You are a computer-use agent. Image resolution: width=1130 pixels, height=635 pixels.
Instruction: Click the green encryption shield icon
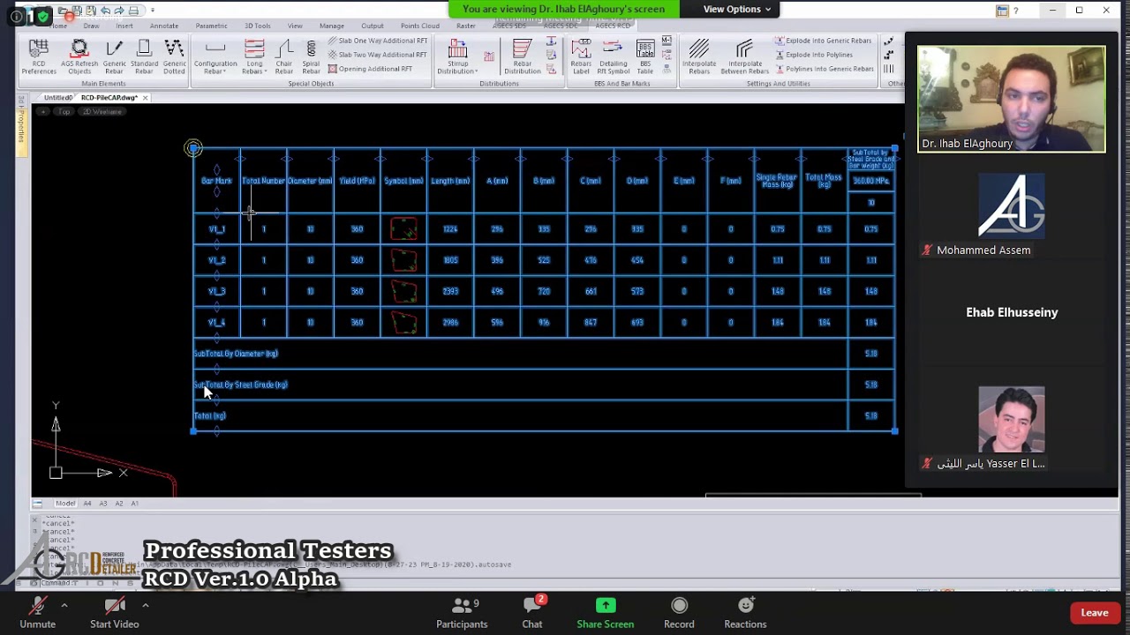(x=42, y=17)
